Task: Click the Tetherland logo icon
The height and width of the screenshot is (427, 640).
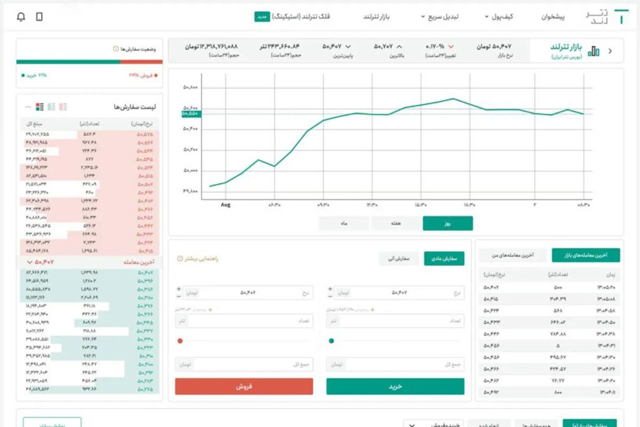Action: click(x=621, y=17)
